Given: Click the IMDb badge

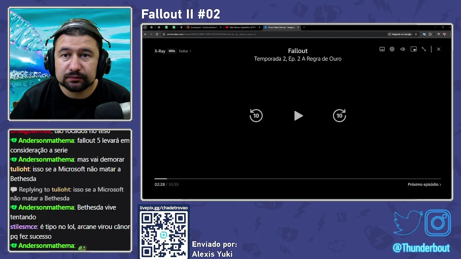Looking at the screenshot, I should [x=172, y=51].
